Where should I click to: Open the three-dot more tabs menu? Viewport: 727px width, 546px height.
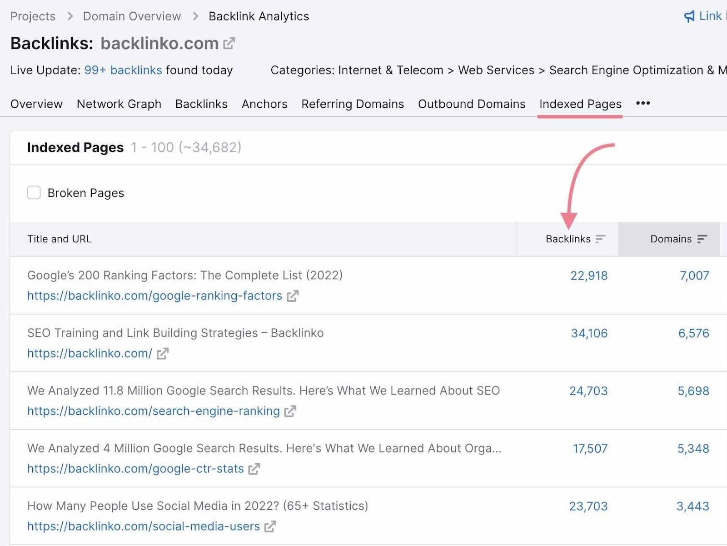point(643,103)
